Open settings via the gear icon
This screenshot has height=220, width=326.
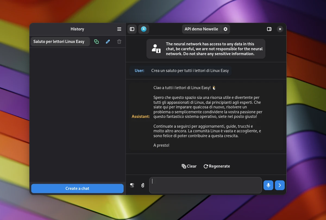(x=225, y=29)
